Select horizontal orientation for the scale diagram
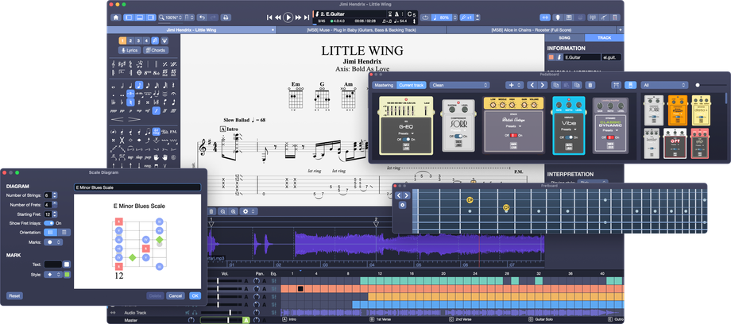Image resolution: width=731 pixels, height=324 pixels. coord(49,232)
